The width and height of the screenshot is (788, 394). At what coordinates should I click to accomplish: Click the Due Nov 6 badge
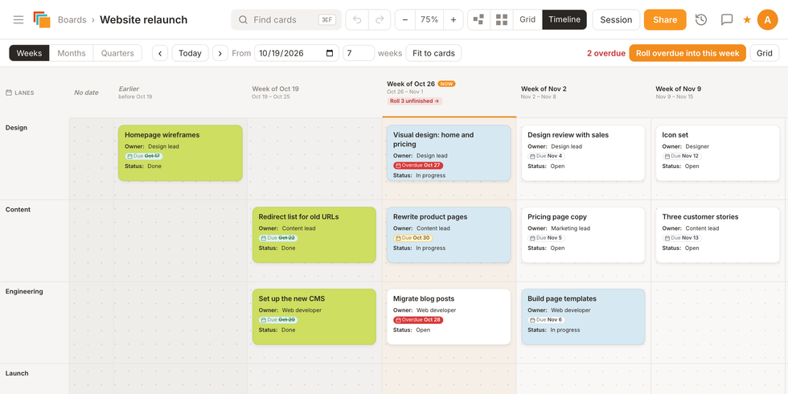[546, 320]
